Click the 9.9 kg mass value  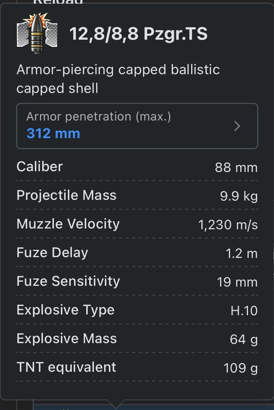[239, 196]
